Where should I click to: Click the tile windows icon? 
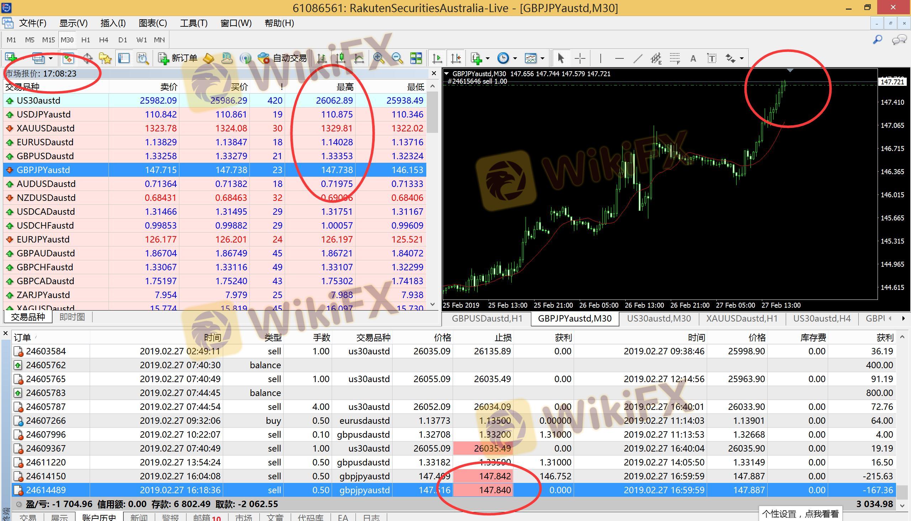416,58
